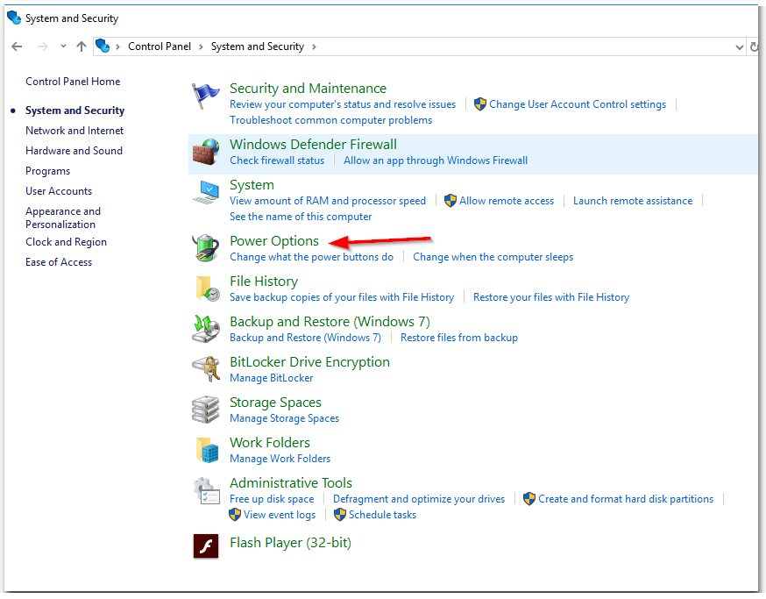Open File History heading
Viewport: 766px width, 599px height.
click(x=264, y=282)
